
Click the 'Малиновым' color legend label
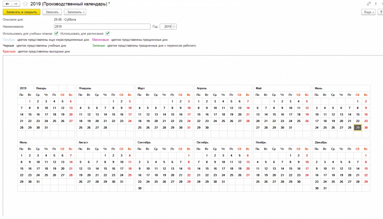[100, 40]
